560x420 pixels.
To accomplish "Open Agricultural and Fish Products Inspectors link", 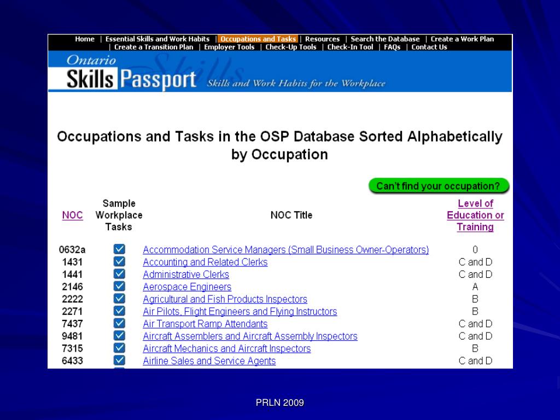I will tap(225, 299).
